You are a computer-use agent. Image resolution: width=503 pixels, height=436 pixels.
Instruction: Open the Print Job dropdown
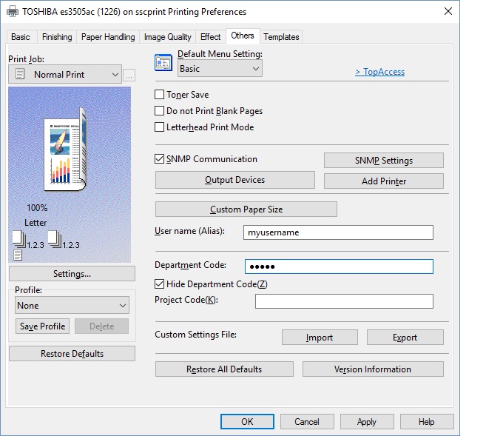[x=65, y=75]
